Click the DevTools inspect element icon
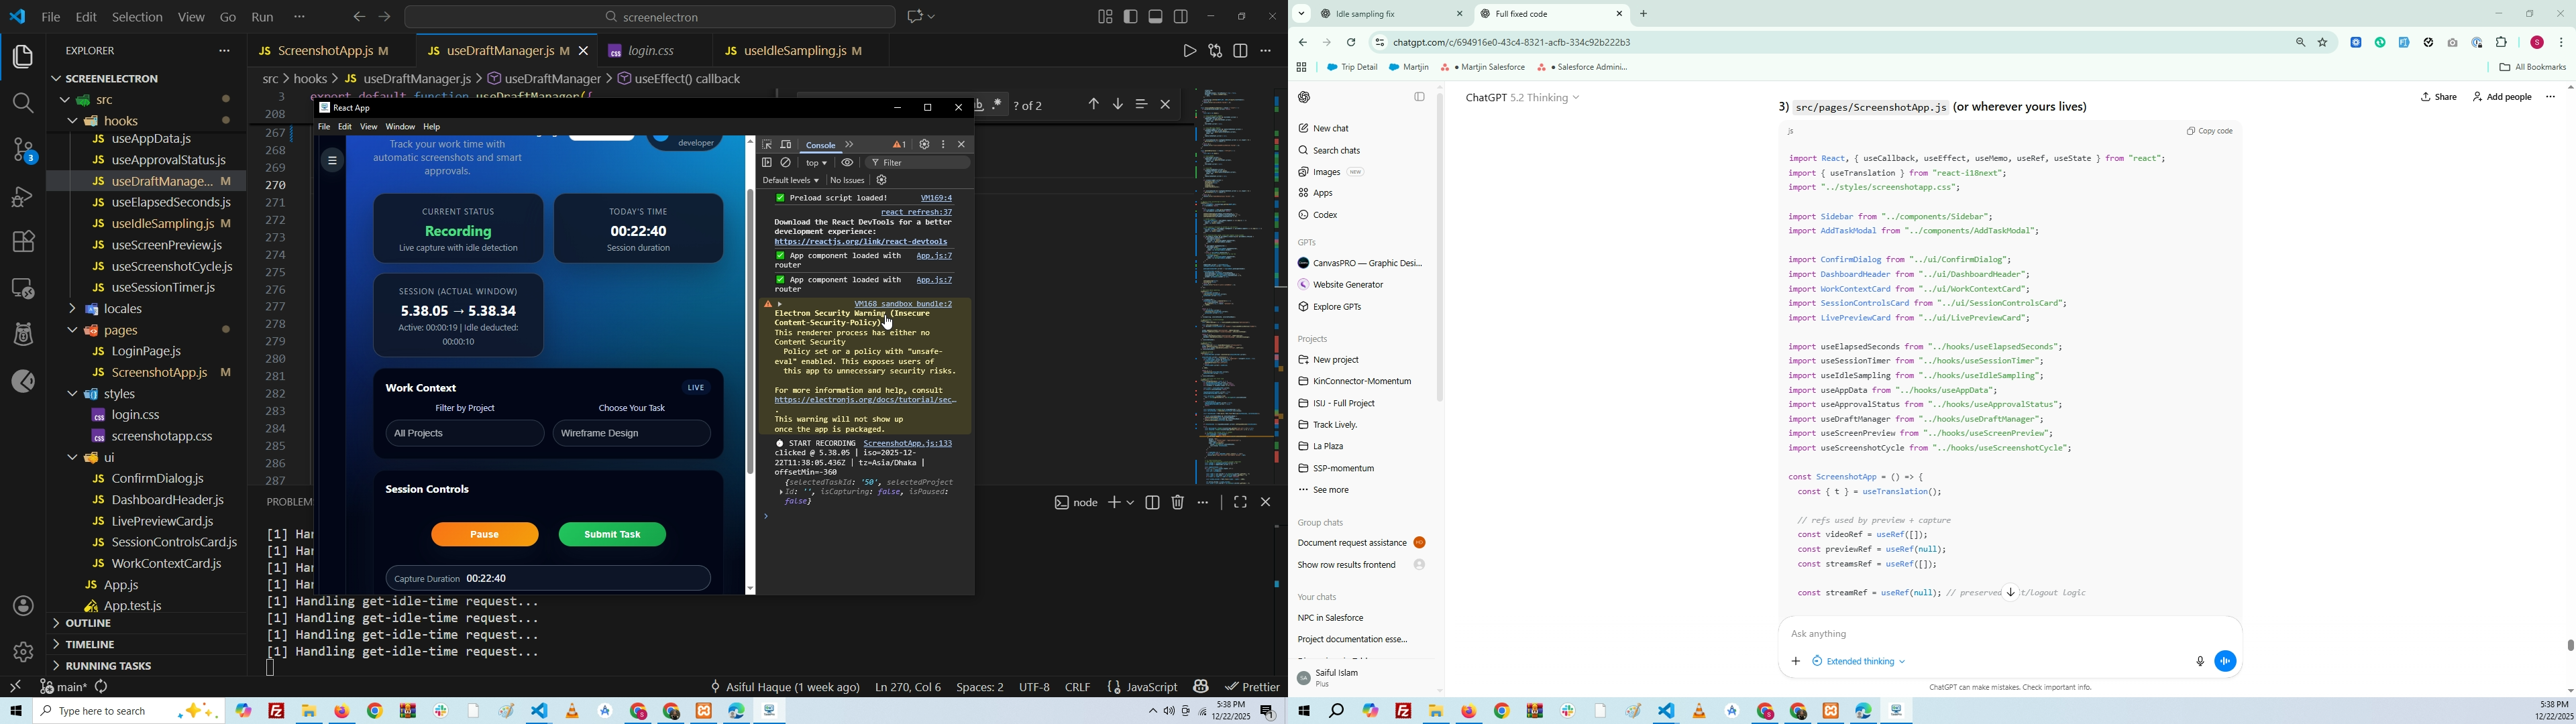The width and height of the screenshot is (2576, 724). (x=767, y=145)
